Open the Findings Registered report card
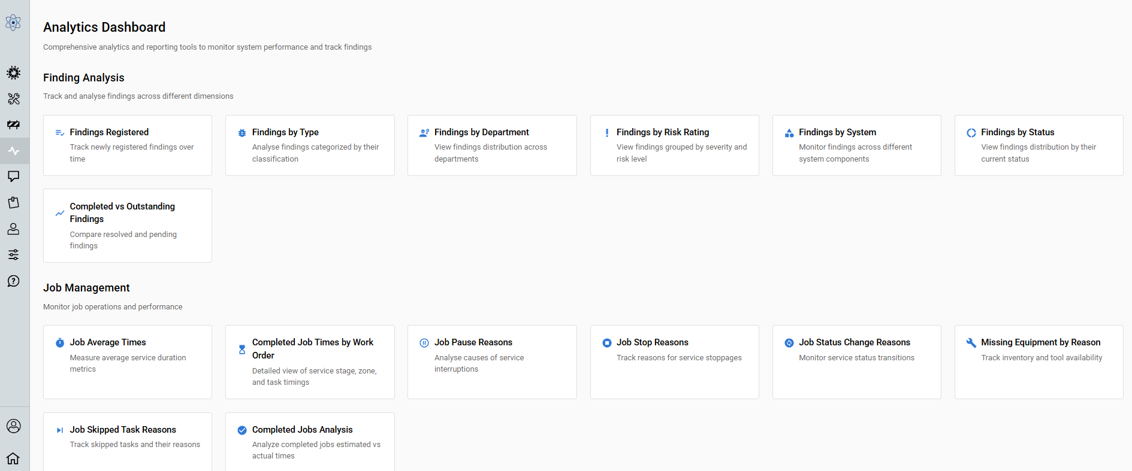The width and height of the screenshot is (1132, 471). 128,145
